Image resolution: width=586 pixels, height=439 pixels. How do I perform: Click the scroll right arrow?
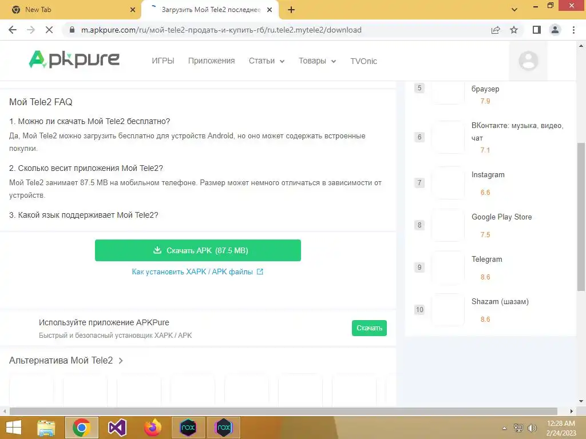click(x=572, y=411)
